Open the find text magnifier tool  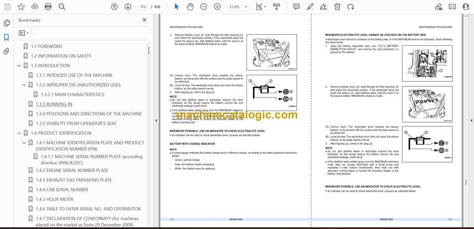(x=62, y=7)
